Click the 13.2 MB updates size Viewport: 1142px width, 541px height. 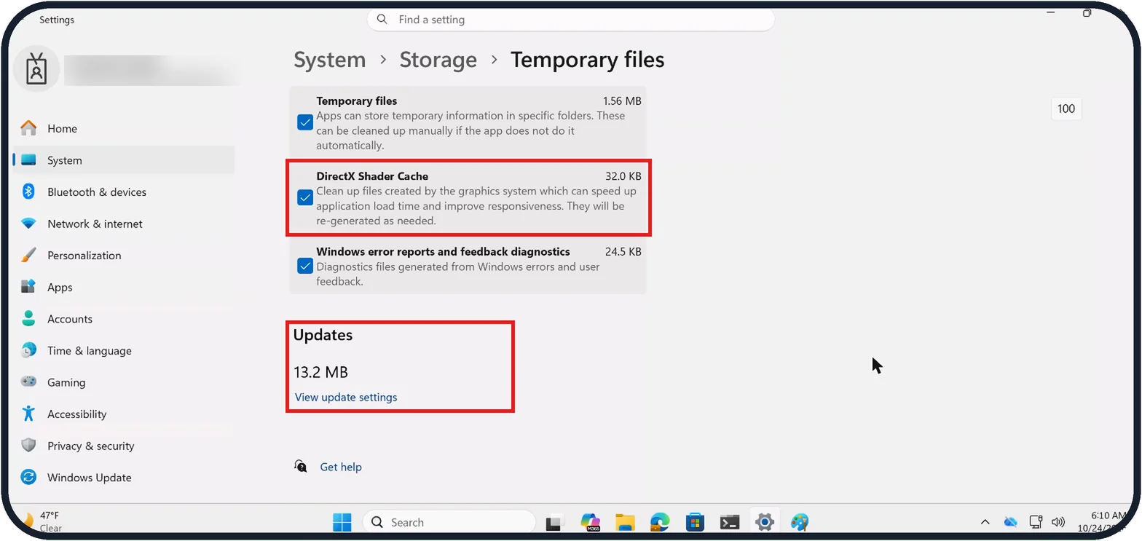tap(321, 373)
